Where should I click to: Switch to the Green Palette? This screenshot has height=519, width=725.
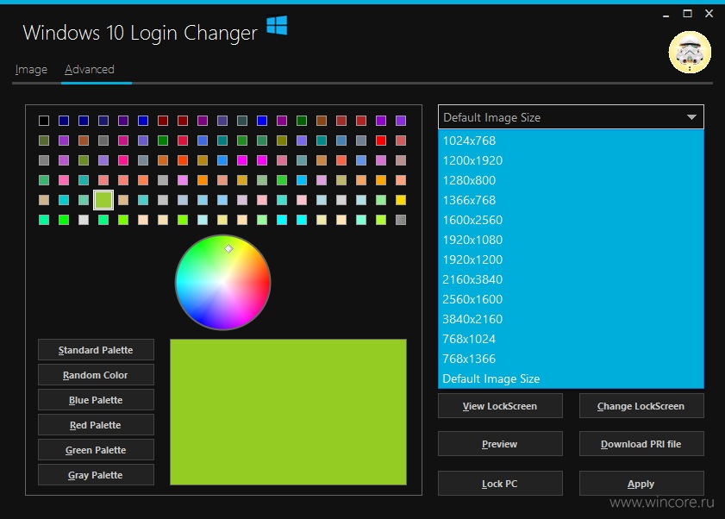(96, 450)
